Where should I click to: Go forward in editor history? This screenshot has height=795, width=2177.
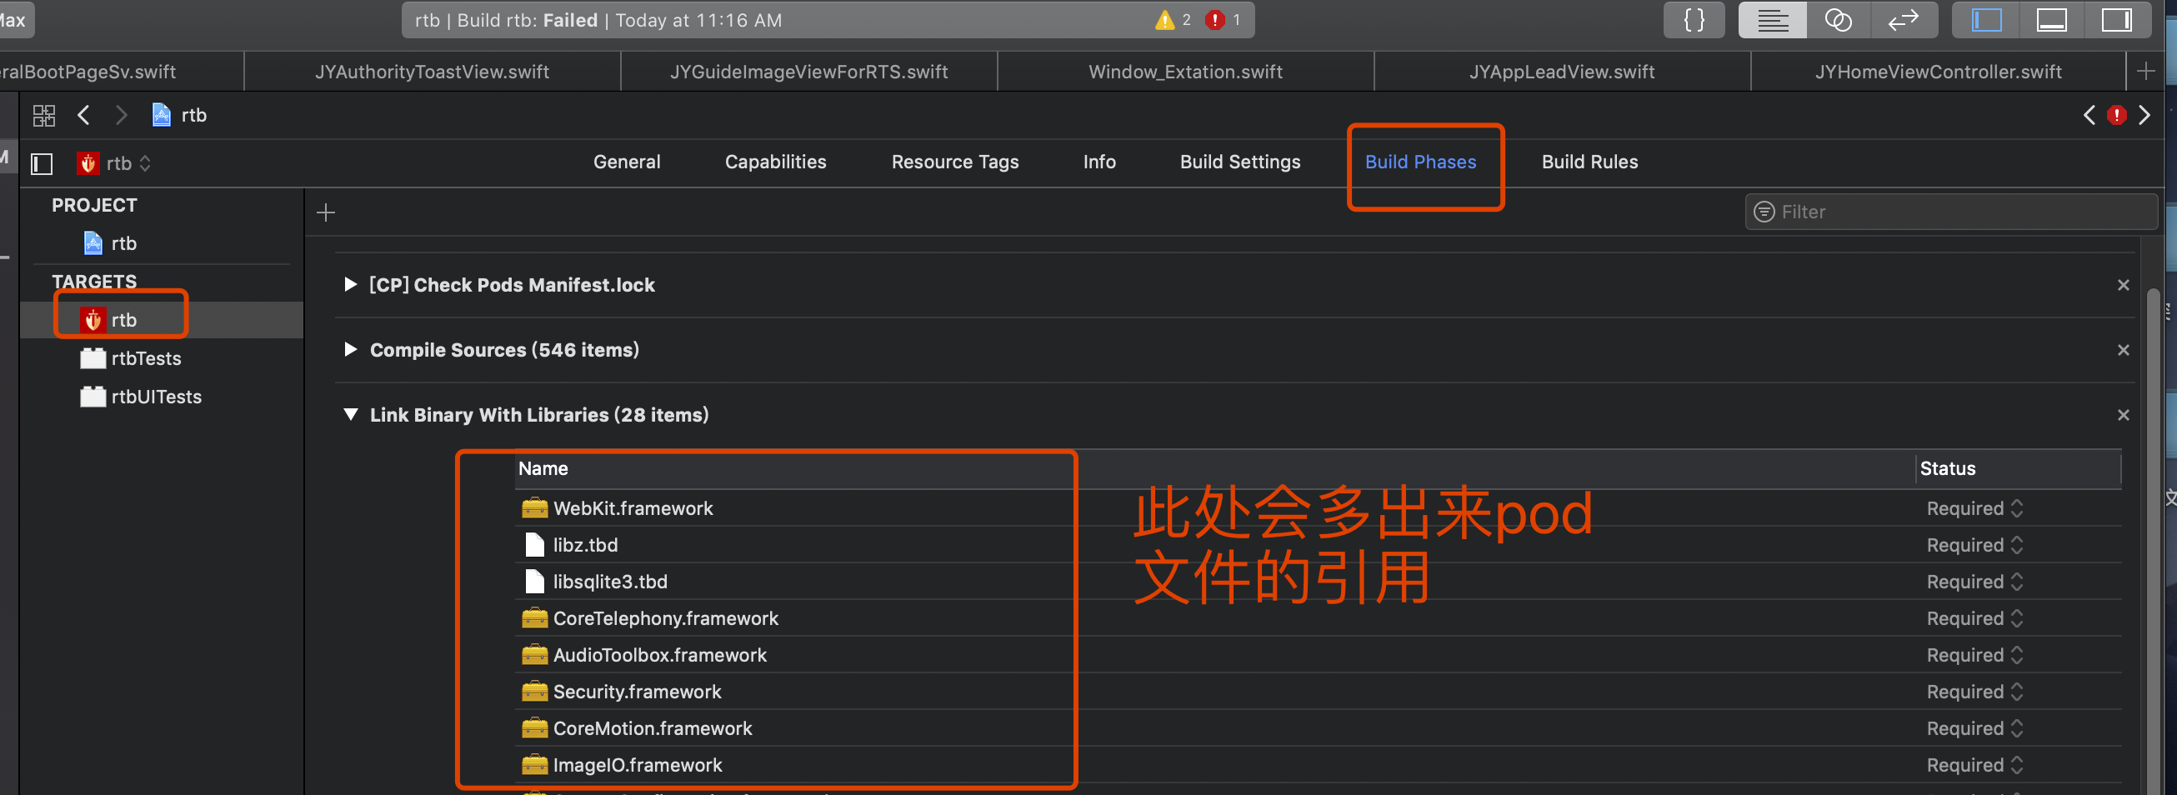pyautogui.click(x=121, y=115)
